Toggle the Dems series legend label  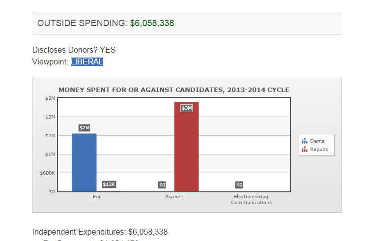pyautogui.click(x=317, y=141)
